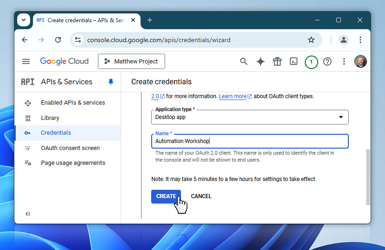Click the Enabled APIs diamond icon
This screenshot has width=385, height=250.
[x=28, y=103]
